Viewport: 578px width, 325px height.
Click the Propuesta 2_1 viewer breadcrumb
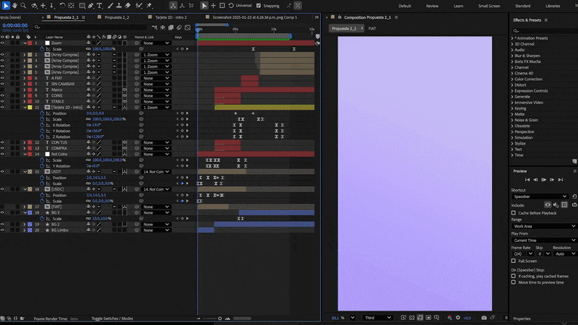[344, 28]
